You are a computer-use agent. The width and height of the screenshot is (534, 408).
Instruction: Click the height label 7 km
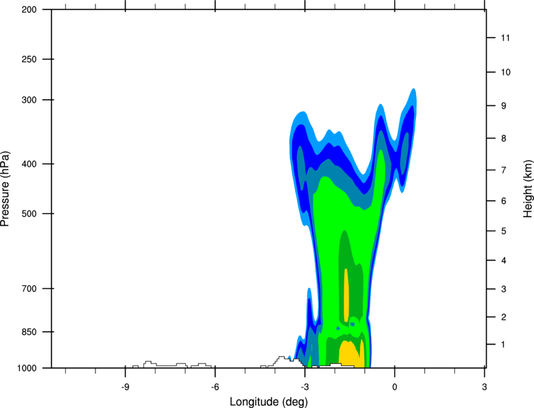504,170
